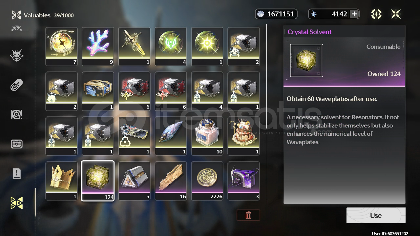Use the Crystal Solvent
Screen dimensions: 420x236
(x=376, y=215)
